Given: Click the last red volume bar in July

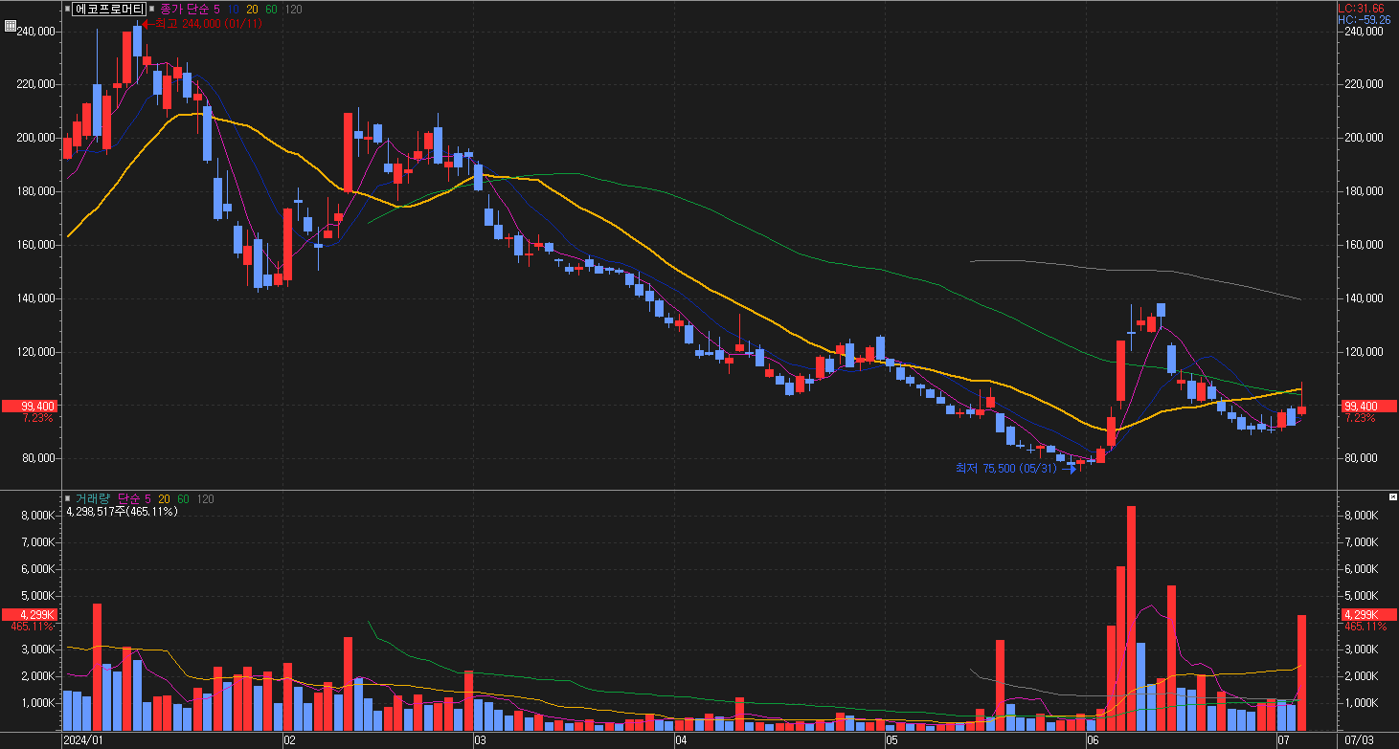Looking at the screenshot, I should click(x=1302, y=673).
